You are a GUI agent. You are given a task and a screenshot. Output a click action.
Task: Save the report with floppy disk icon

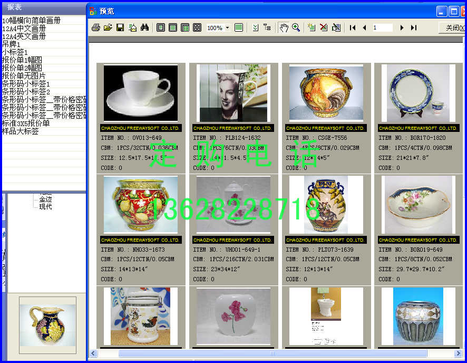coord(120,28)
